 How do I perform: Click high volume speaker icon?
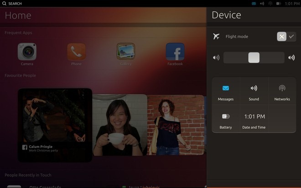(x=291, y=57)
